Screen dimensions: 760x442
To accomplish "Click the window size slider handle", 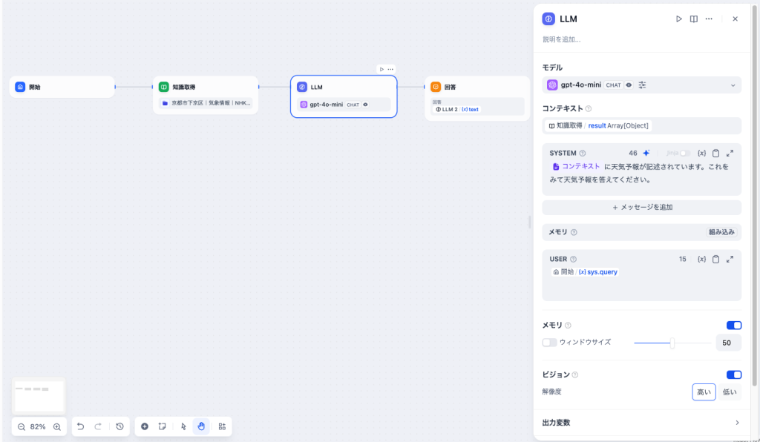I will point(672,343).
